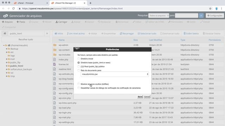Click Voltar navigation item

[x=93, y=34]
